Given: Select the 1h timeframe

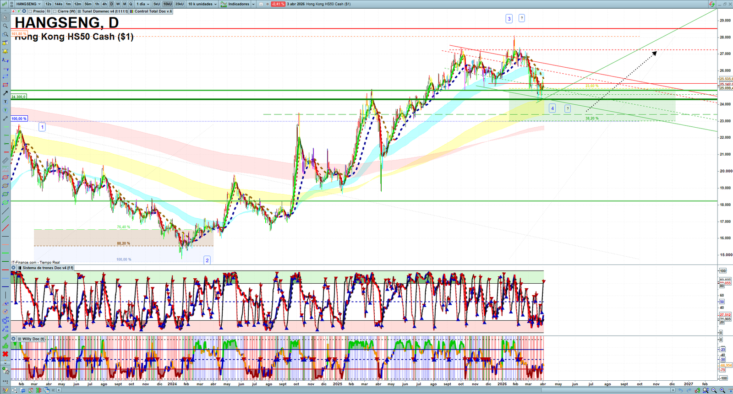Looking at the screenshot, I should 97,4.
